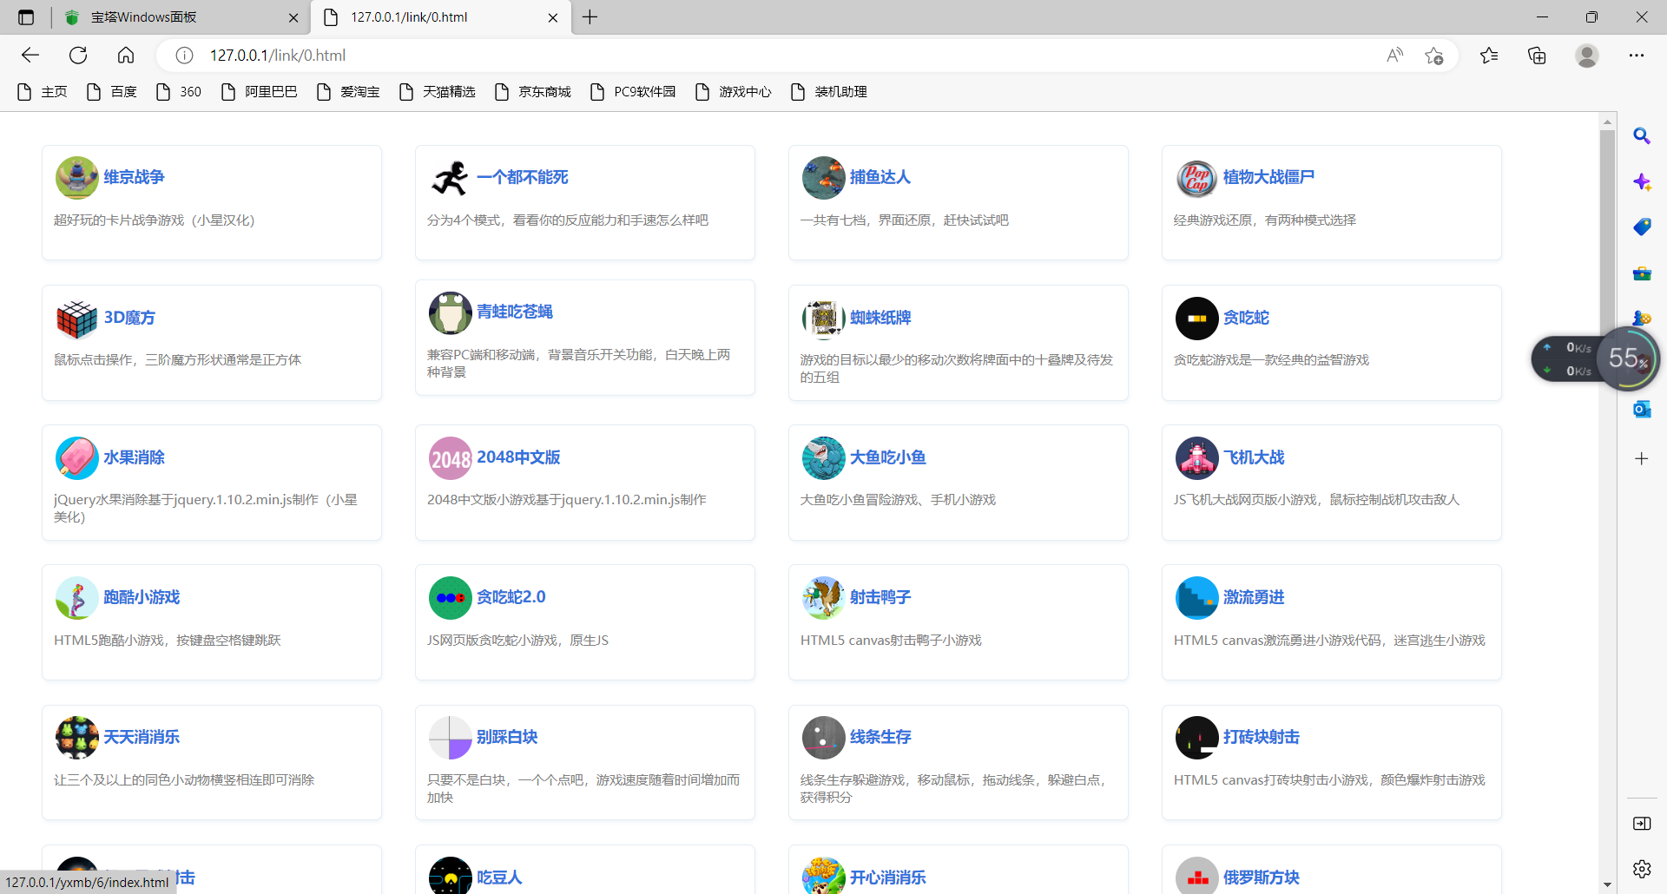
Task: Open the sidebar Settings gear
Action: click(x=1642, y=868)
